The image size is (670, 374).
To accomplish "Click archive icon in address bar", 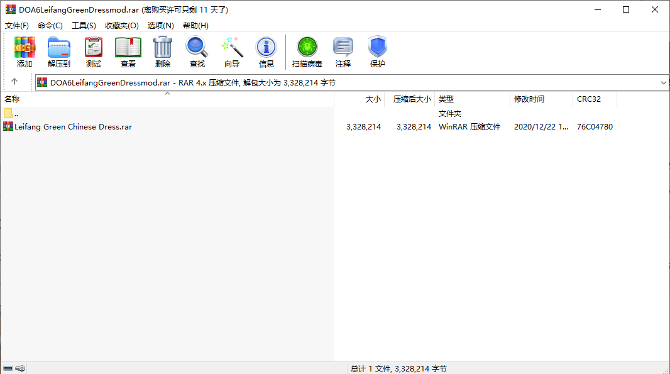I will (x=42, y=82).
